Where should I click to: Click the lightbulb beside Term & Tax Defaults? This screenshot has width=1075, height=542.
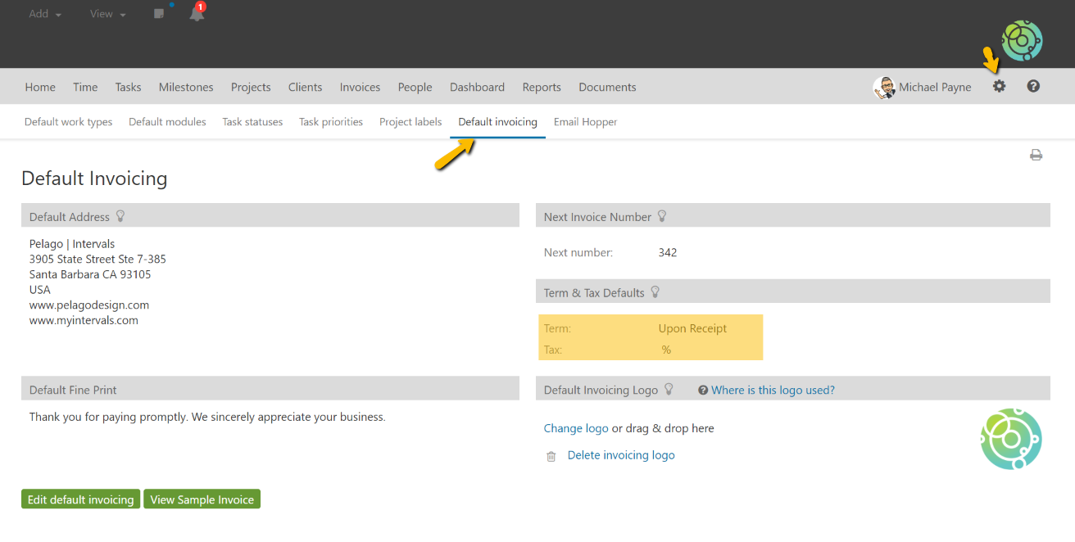coord(655,292)
